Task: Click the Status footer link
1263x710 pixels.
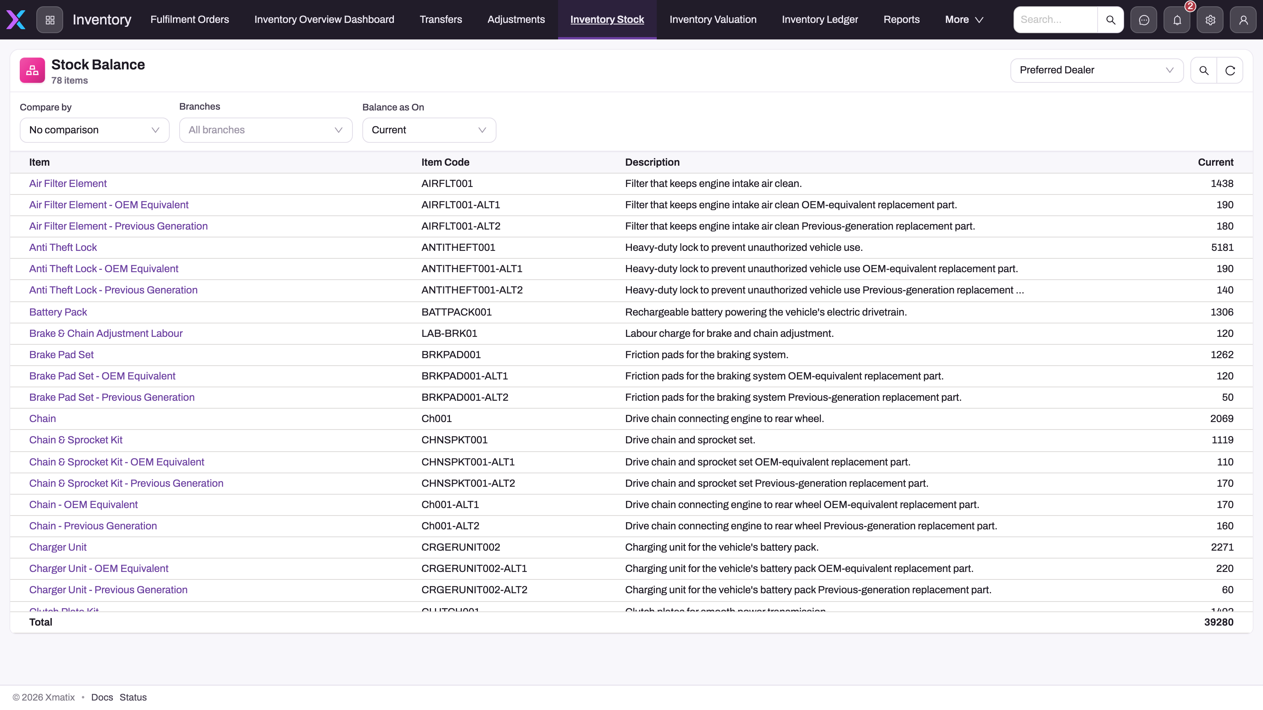Action: pos(133,697)
